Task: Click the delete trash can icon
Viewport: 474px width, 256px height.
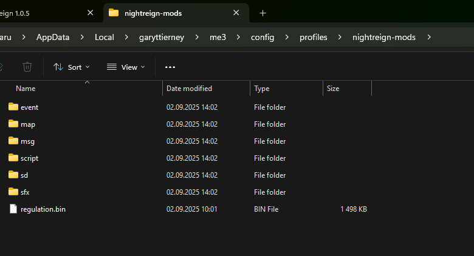Action: click(27, 67)
